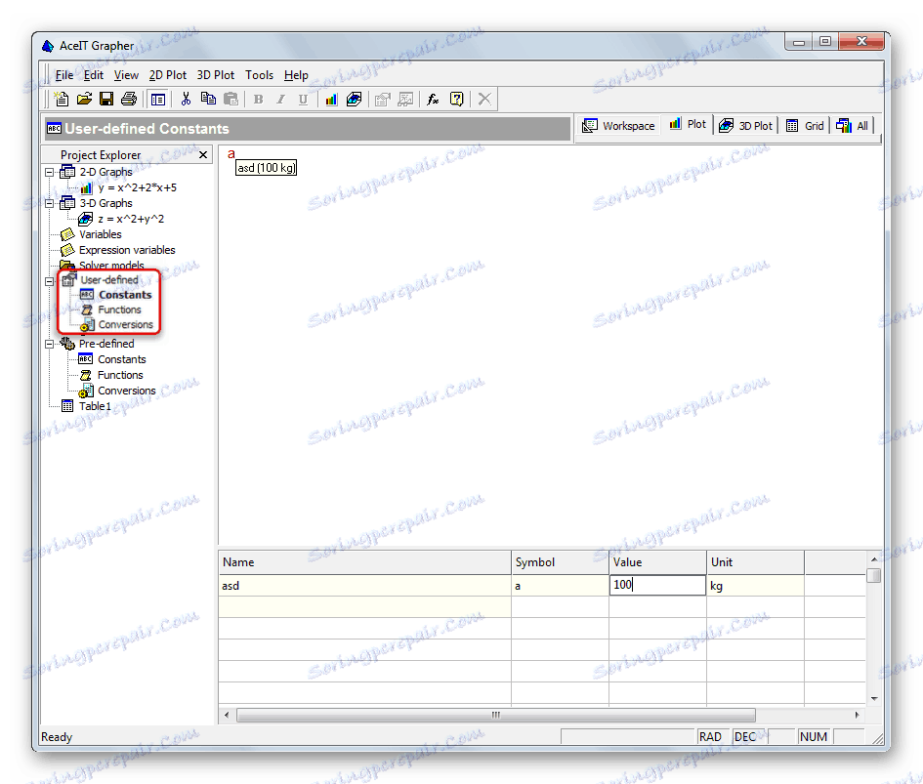Image resolution: width=923 pixels, height=784 pixels.
Task: Switch to the 3D Plot view tab
Action: tap(745, 125)
